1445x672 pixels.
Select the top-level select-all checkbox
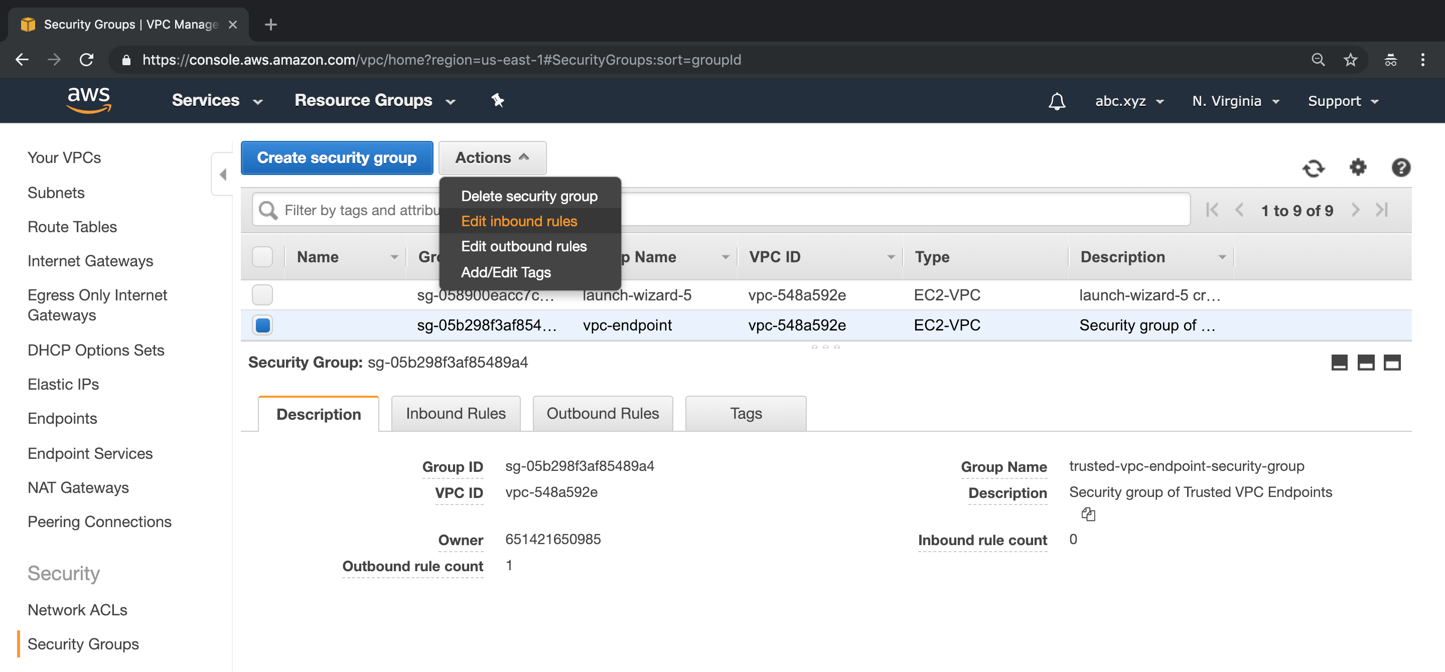262,257
